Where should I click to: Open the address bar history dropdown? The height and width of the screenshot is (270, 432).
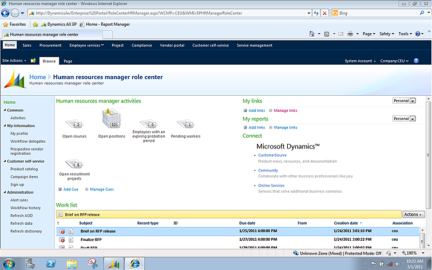coord(308,13)
